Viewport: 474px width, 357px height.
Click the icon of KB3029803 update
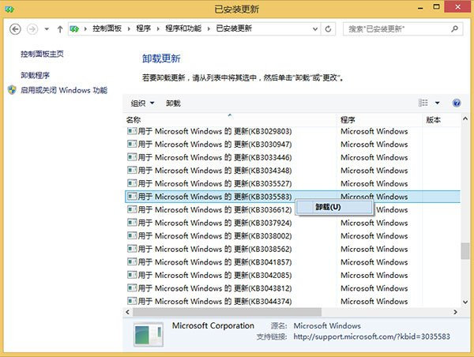[x=132, y=131]
